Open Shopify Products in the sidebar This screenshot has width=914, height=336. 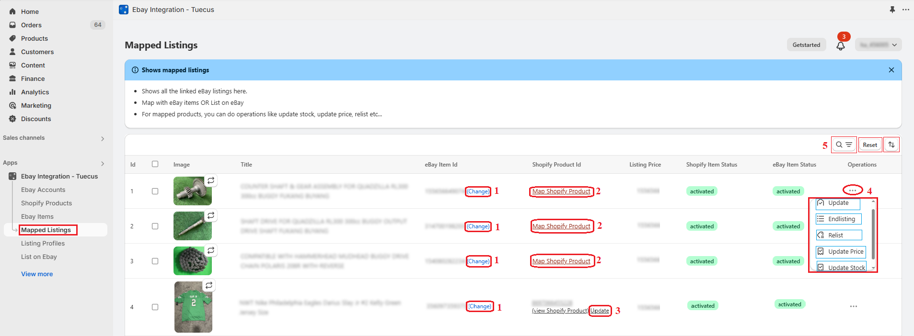tap(46, 203)
